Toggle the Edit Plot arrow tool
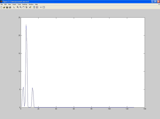The width and height of the screenshot is (160, 119). pos(14,7)
